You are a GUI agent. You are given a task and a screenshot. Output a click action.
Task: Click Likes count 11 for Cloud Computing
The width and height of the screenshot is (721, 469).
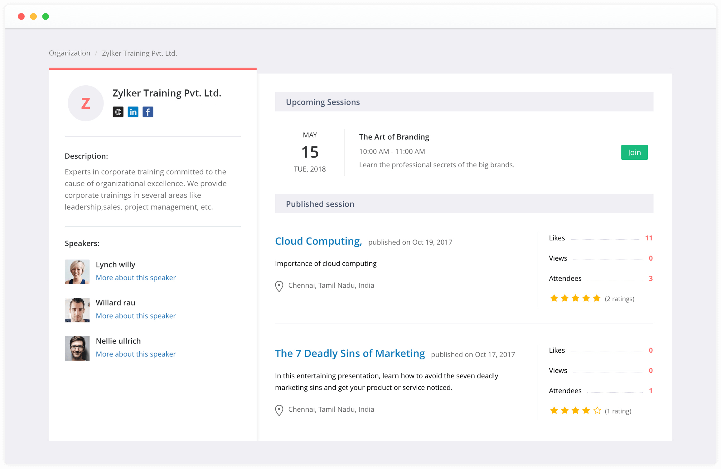click(x=649, y=238)
